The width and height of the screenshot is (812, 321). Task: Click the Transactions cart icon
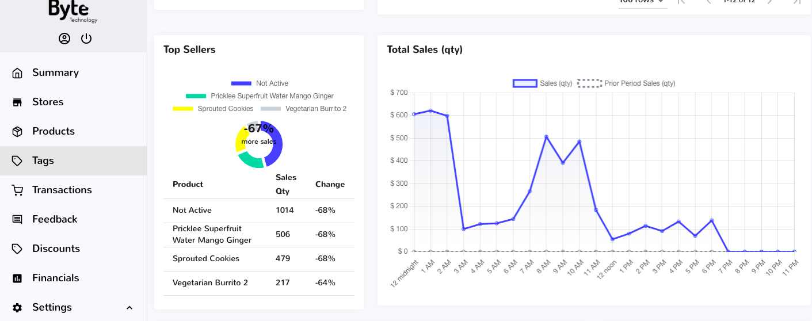pos(17,190)
